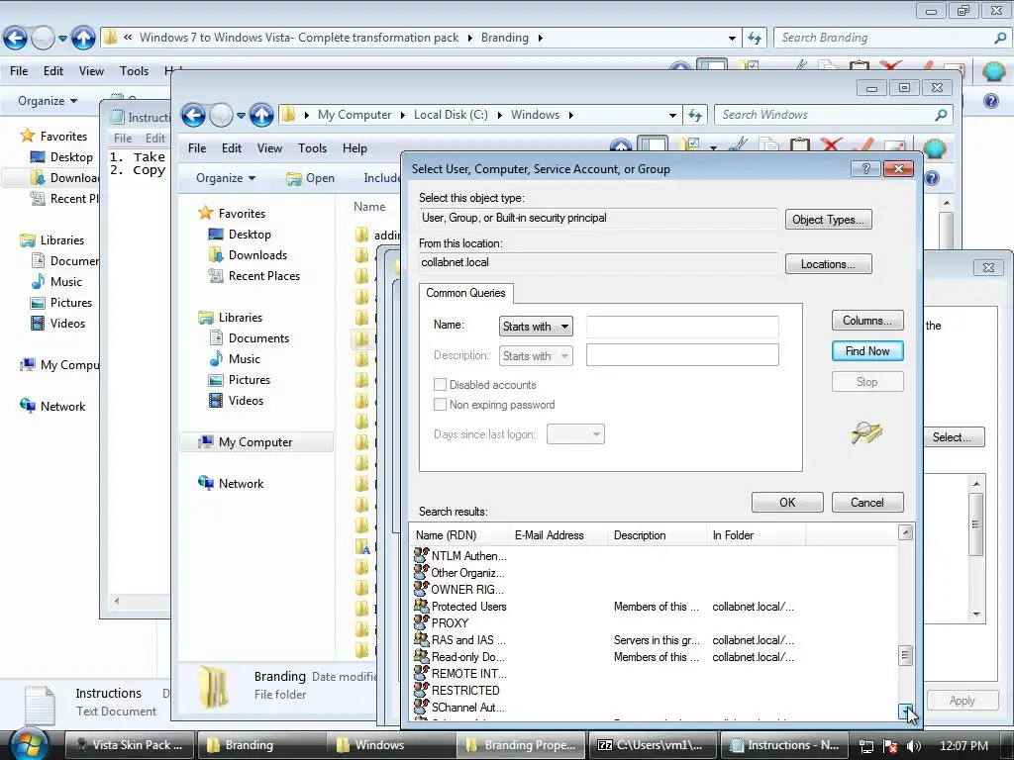Click the shell icon in the Windows folder toolbar
1014x760 pixels.
pos(934,148)
